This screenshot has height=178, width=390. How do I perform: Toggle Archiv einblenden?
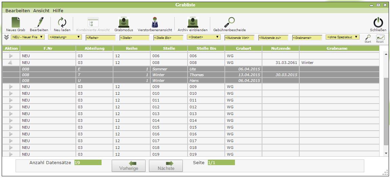pyautogui.click(x=192, y=23)
